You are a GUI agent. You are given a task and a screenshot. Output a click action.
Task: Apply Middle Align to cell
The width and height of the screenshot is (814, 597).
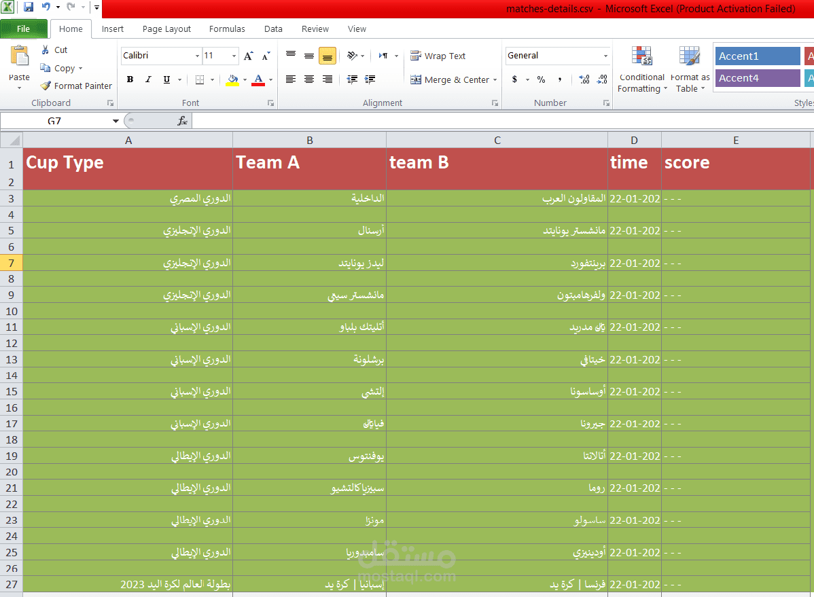309,55
